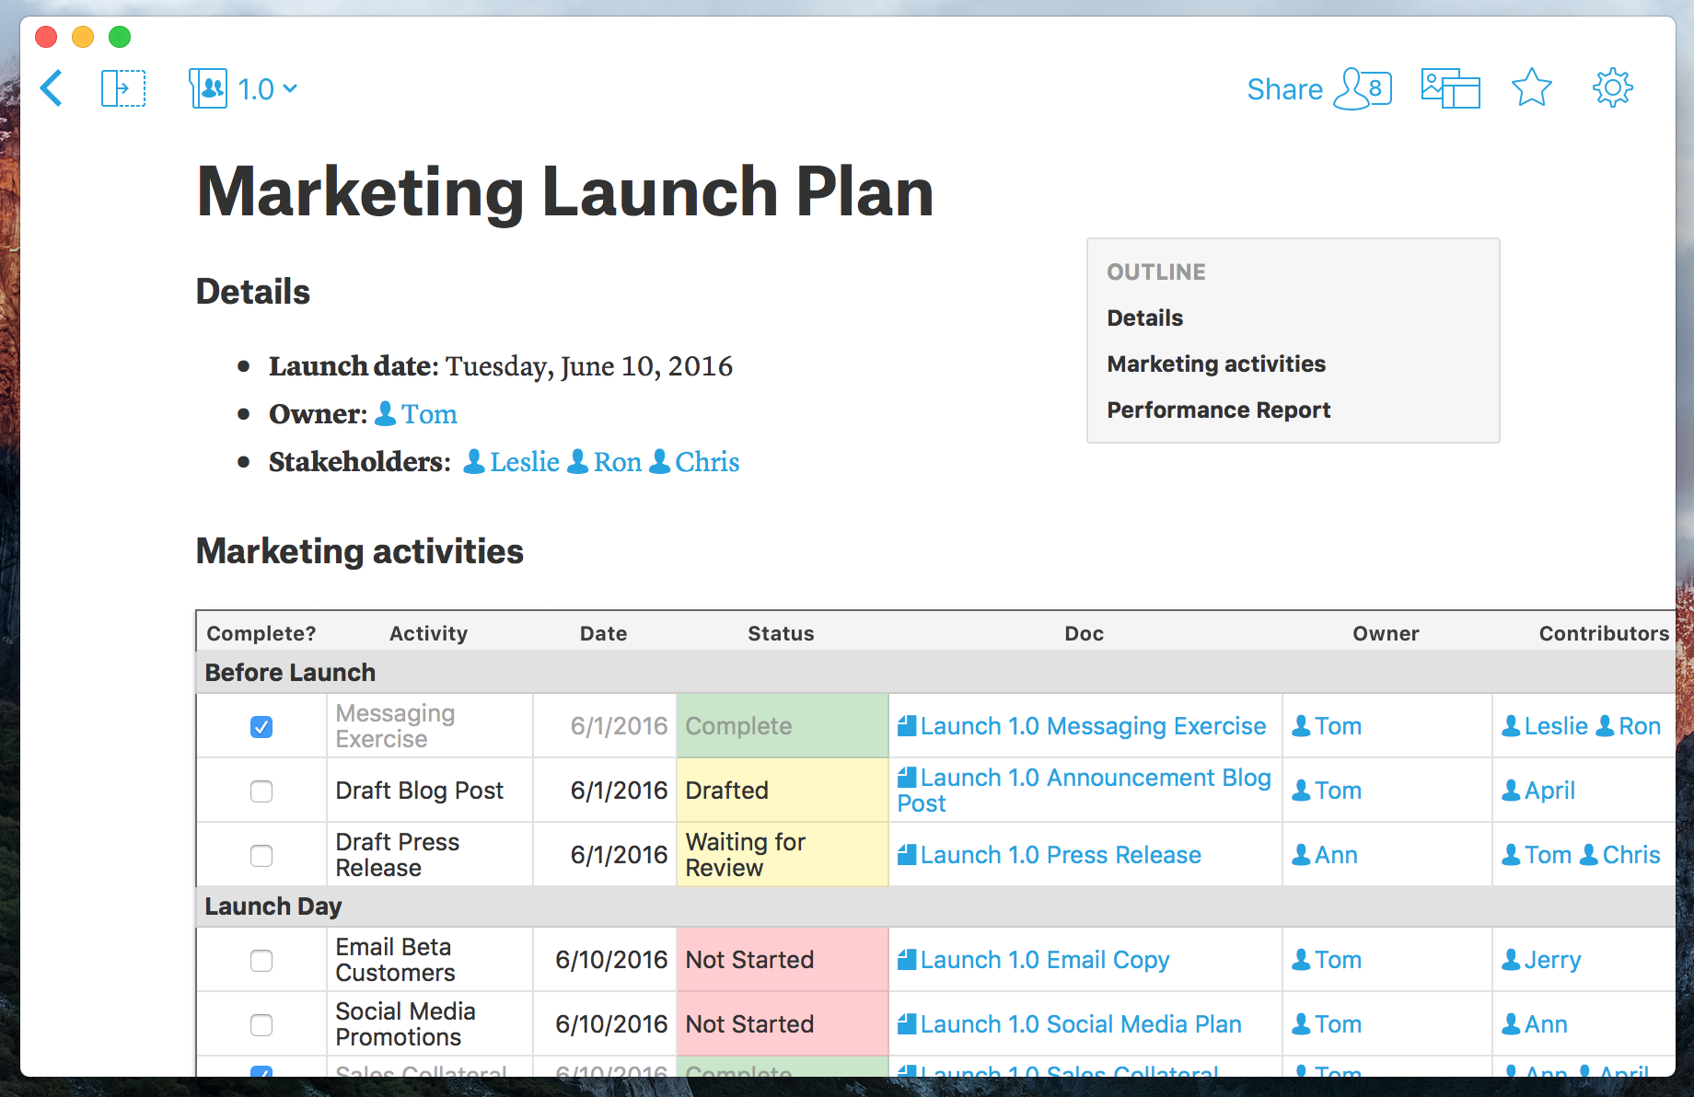The width and height of the screenshot is (1694, 1097).
Task: Check the Draft Blog Post checkbox
Action: tap(261, 791)
